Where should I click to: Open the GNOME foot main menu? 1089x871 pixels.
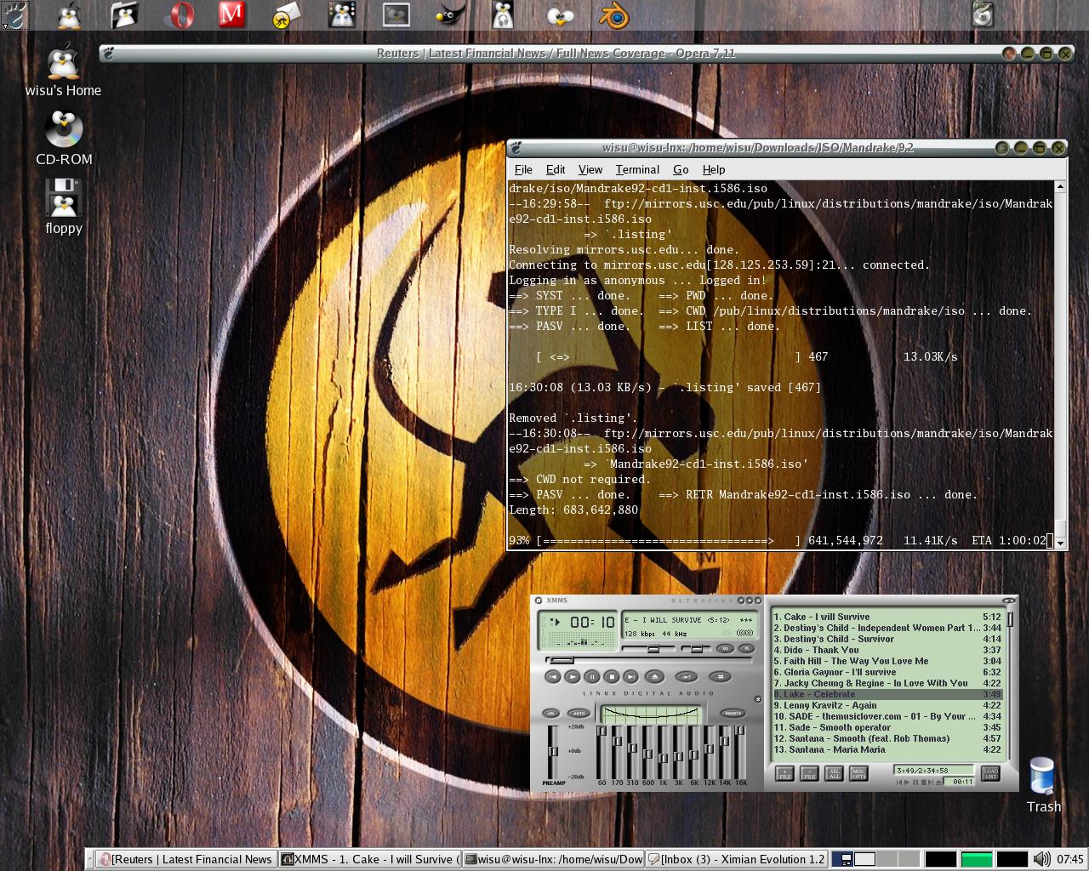click(15, 14)
